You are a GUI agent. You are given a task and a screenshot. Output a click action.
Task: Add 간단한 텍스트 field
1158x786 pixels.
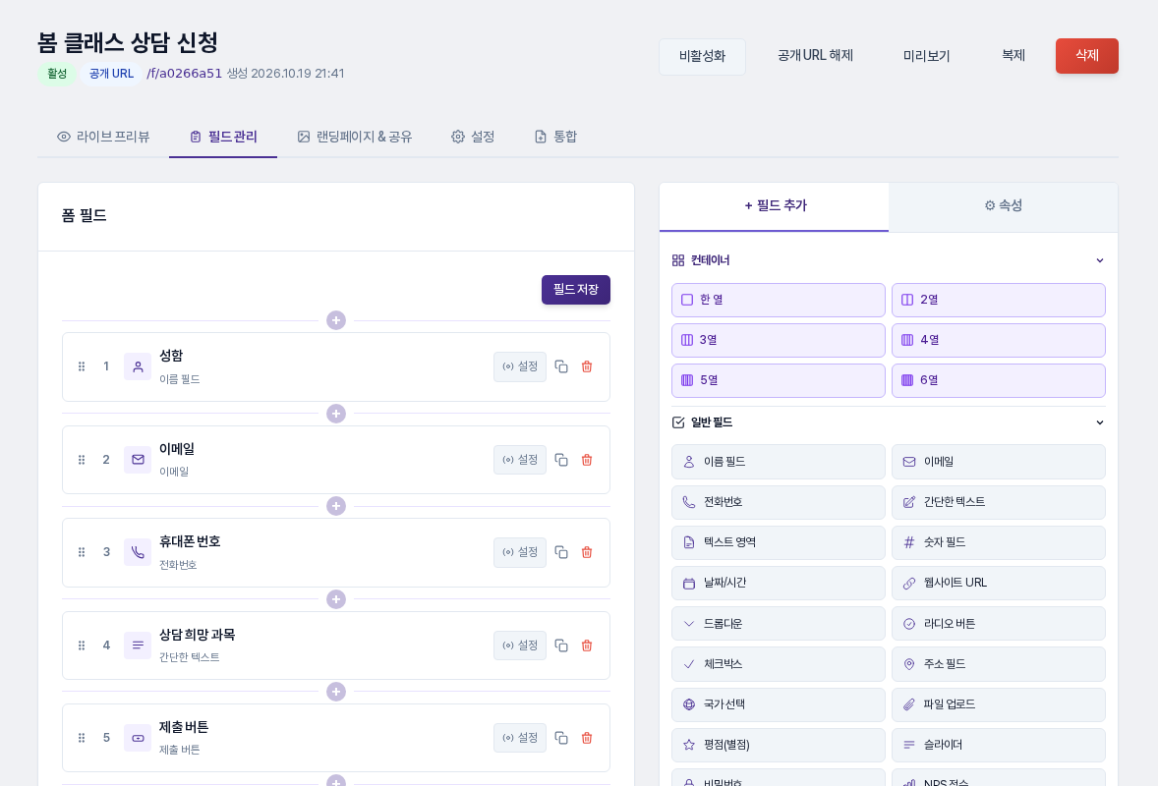[x=999, y=503]
